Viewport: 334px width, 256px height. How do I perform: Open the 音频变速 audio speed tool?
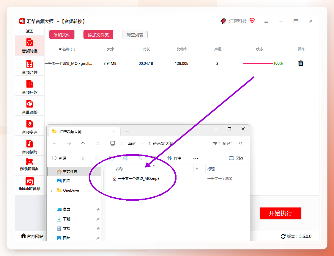pyautogui.click(x=30, y=127)
